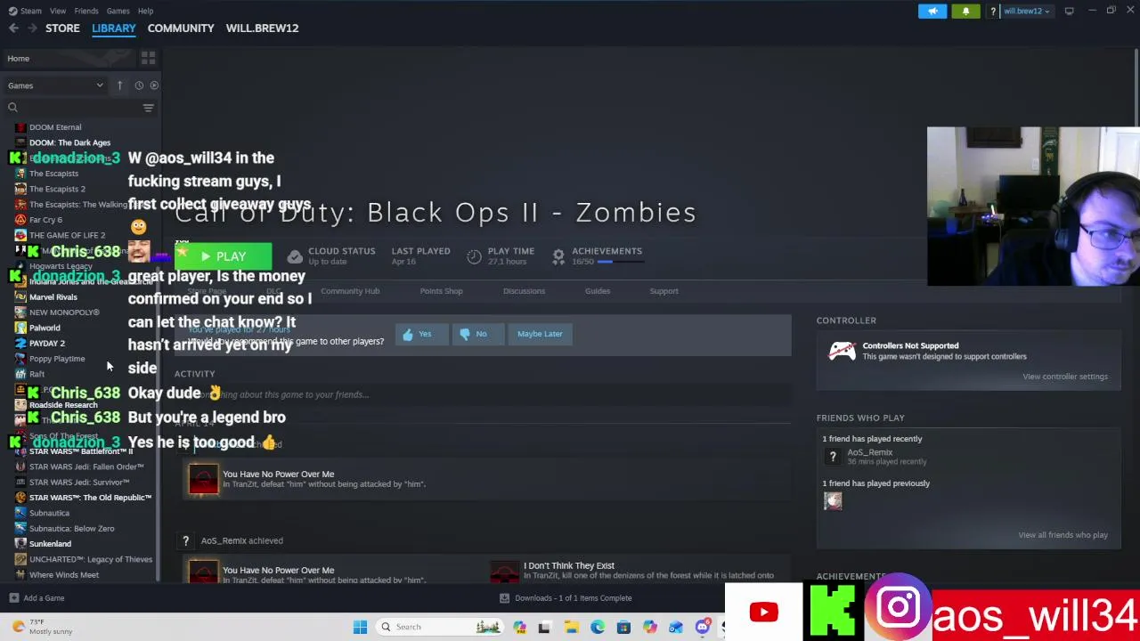Open the green notifications bell
Image resolution: width=1140 pixels, height=641 pixels.
(x=965, y=11)
